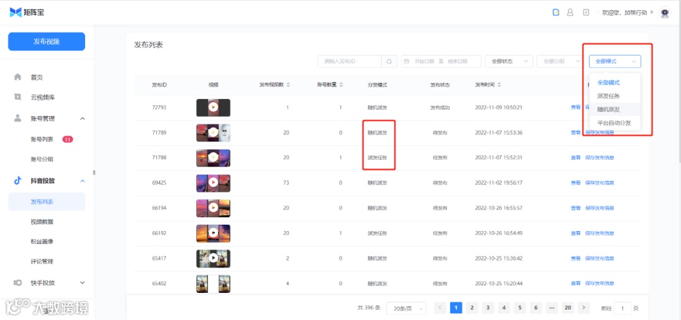Click the calendar icon in date range

pyautogui.click(x=407, y=61)
